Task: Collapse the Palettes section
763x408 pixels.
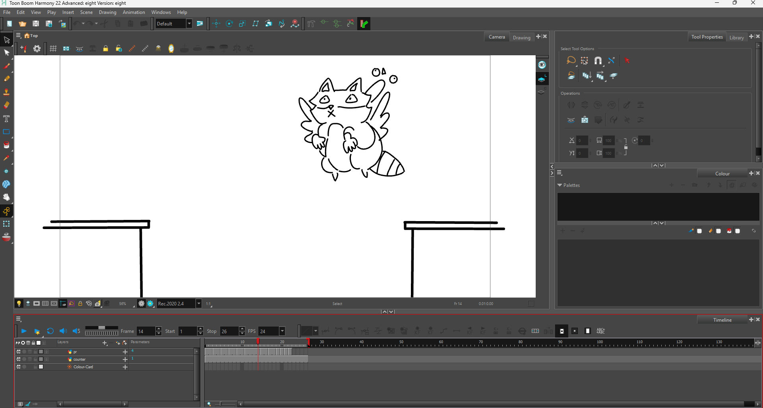Action: click(x=560, y=185)
